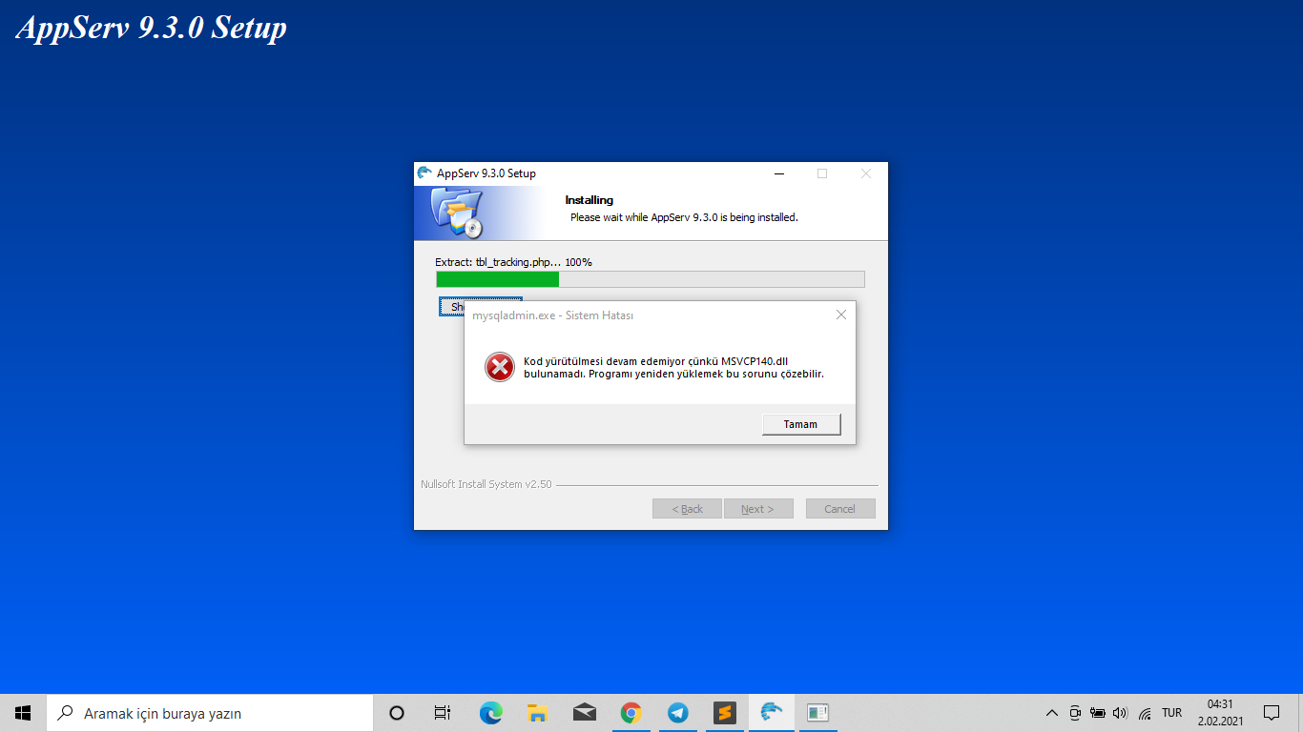Click the MSVCP140.dll error message text
Viewport: 1303px width, 732px height.
coord(673,367)
